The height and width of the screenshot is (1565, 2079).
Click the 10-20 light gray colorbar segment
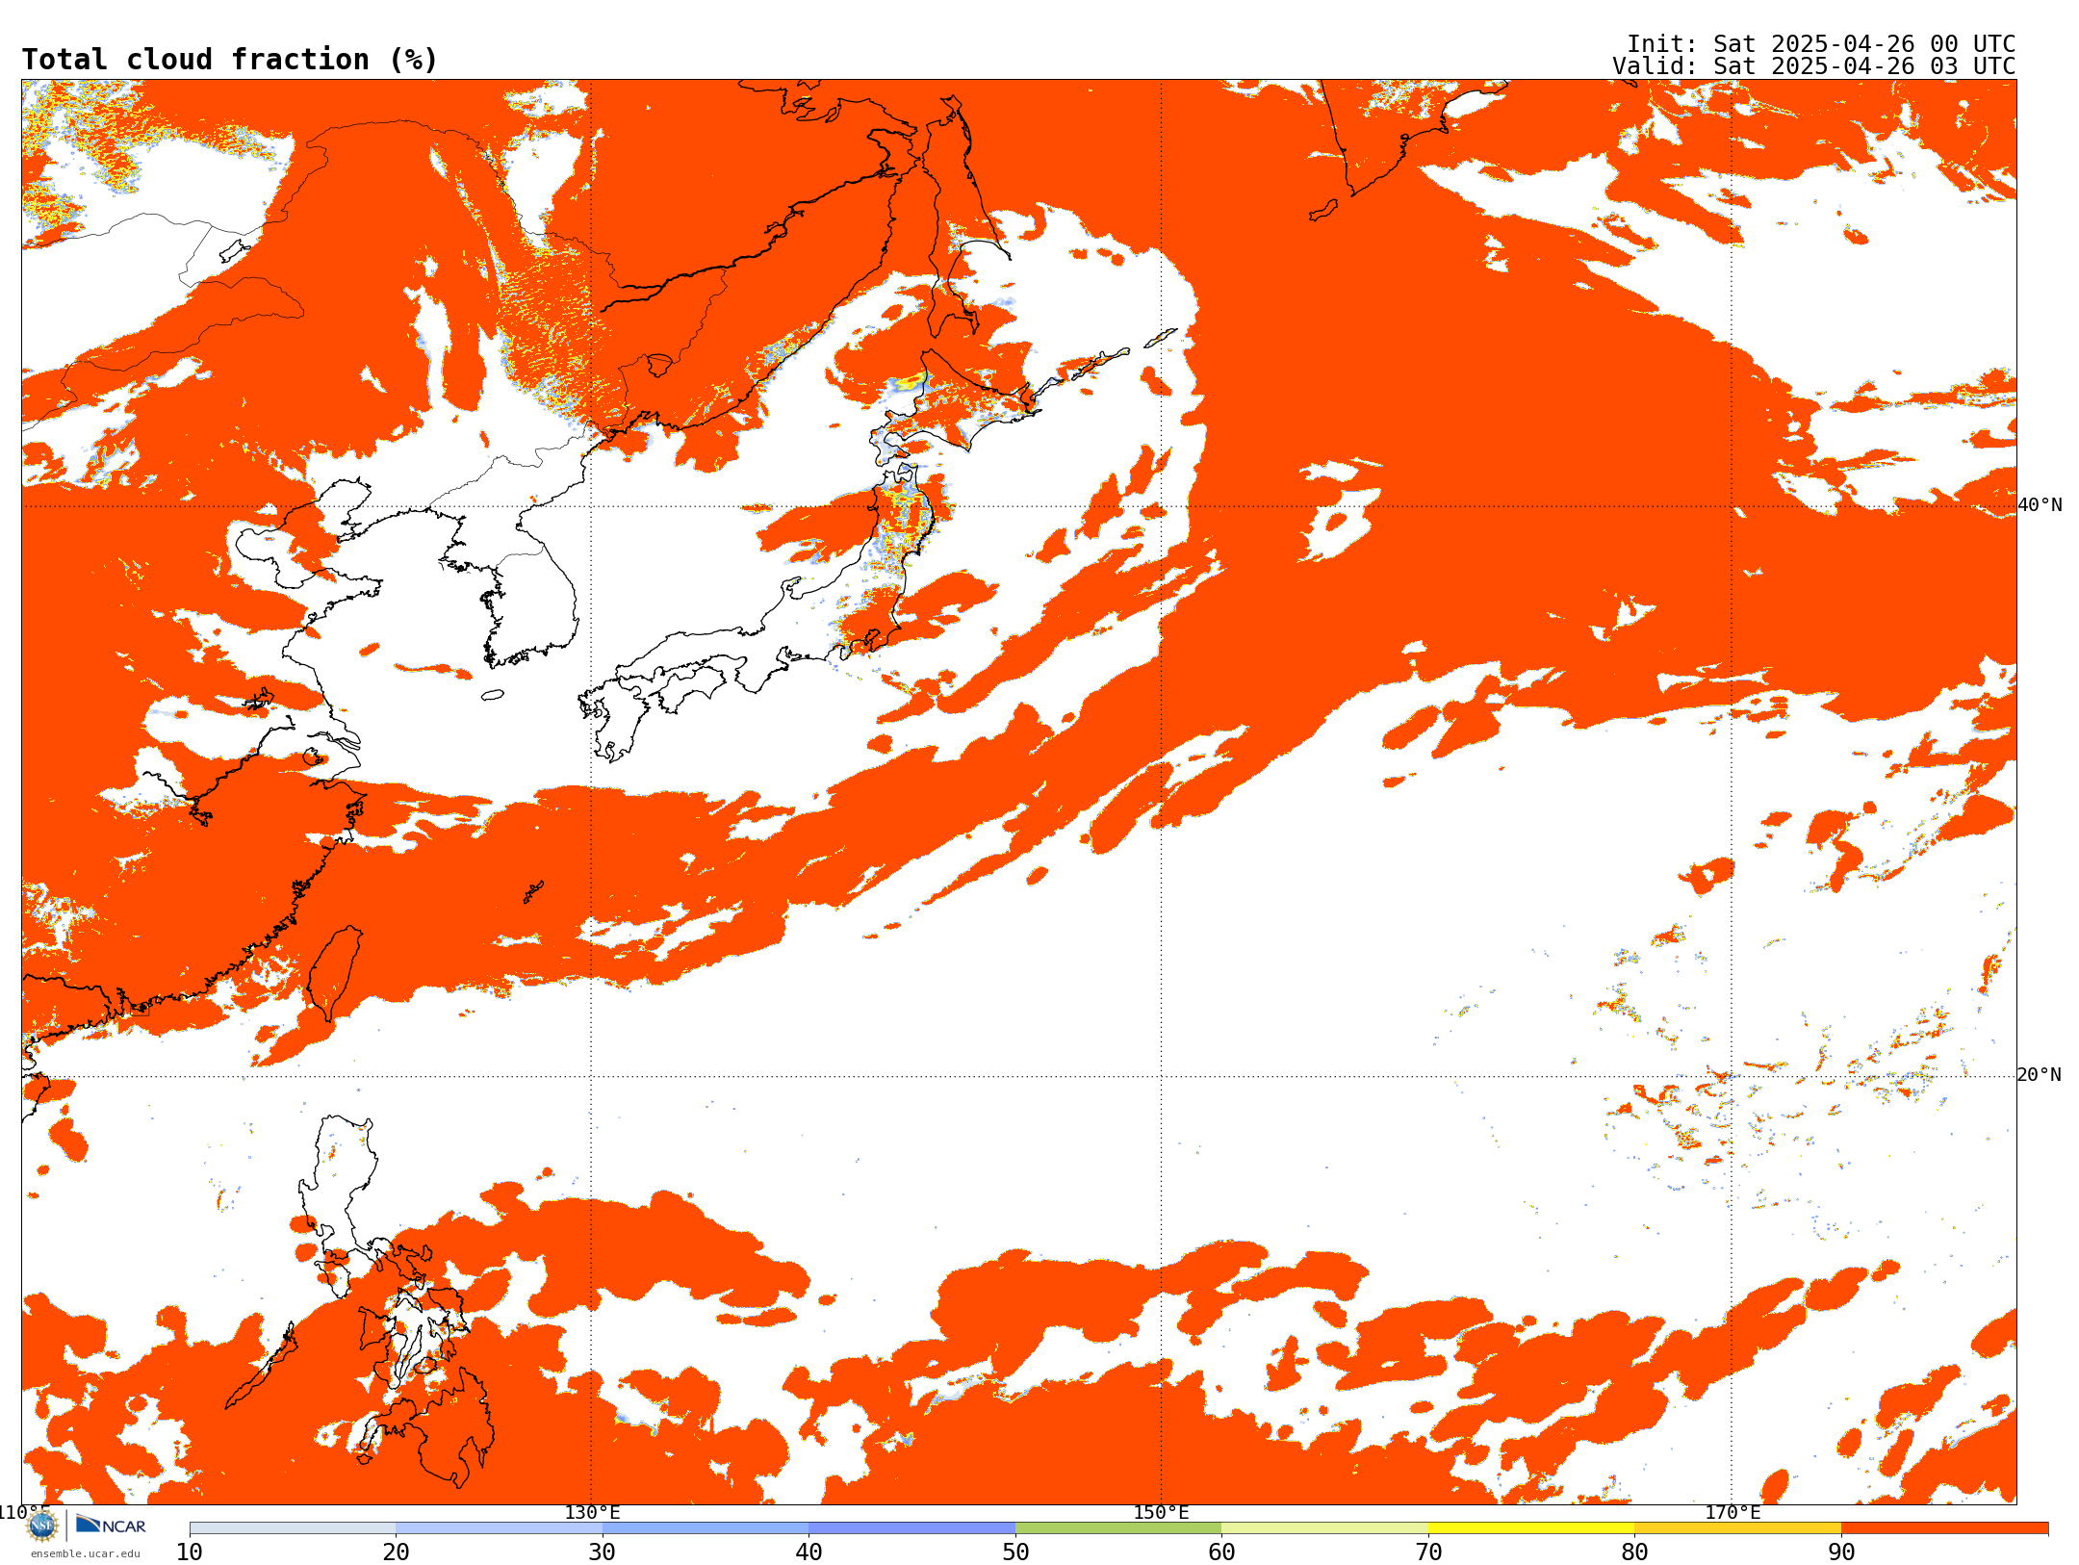tap(293, 1528)
